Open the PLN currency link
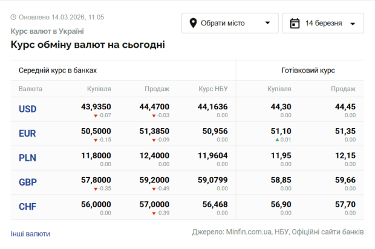Image resolution: width=375 pixels, height=249 pixels. pos(28,158)
